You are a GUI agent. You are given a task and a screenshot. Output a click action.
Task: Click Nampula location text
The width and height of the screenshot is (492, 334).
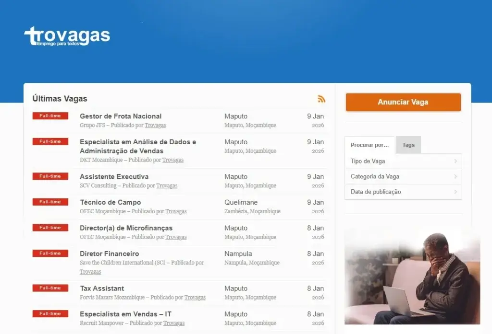(238, 253)
